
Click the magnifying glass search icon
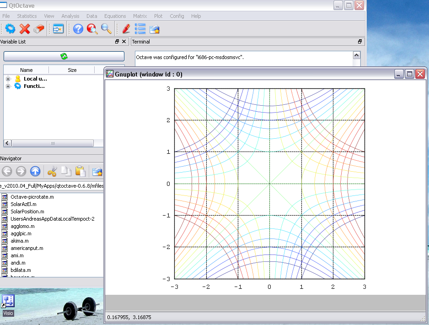pyautogui.click(x=107, y=29)
